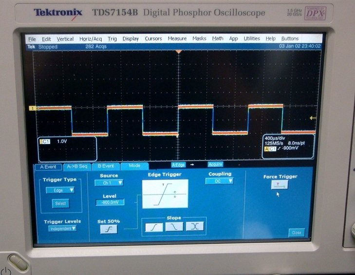
Task: Open the Trigger Type Edge dropdown
Action: (x=60, y=190)
